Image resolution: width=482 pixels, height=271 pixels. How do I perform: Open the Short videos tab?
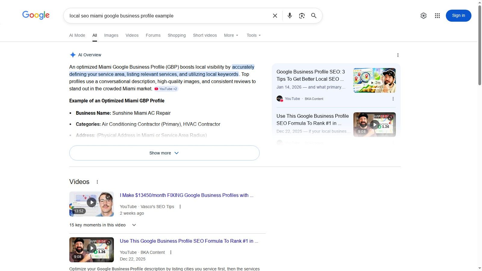pyautogui.click(x=205, y=35)
